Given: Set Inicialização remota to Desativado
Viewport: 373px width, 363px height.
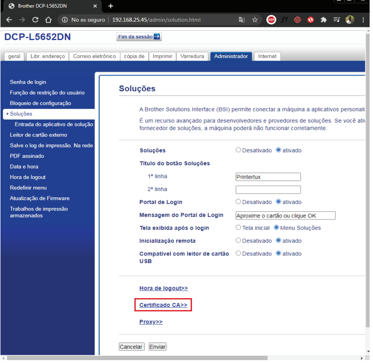Looking at the screenshot, I should (239, 241).
